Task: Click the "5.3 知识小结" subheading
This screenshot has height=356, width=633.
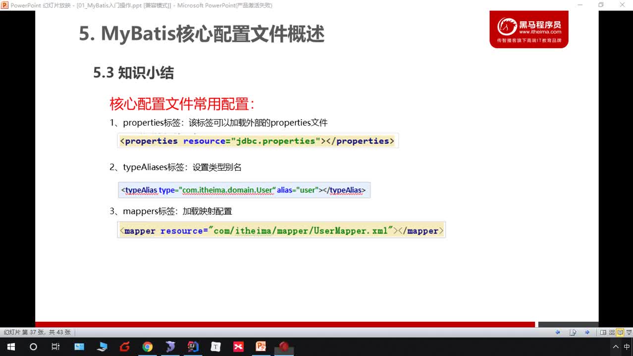Action: (134, 73)
